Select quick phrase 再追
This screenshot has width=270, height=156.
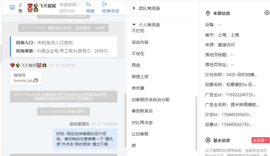click(x=136, y=65)
